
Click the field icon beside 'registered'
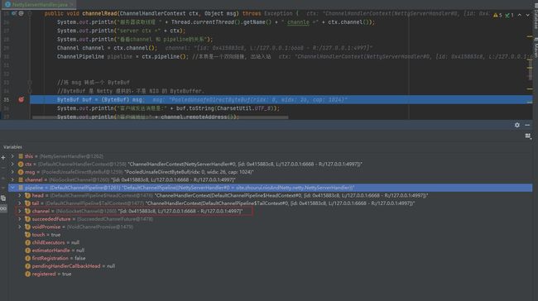click(x=28, y=274)
